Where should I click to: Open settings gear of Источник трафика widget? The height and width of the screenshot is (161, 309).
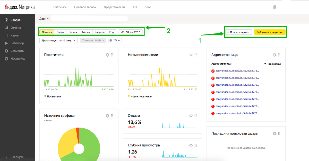108,116
